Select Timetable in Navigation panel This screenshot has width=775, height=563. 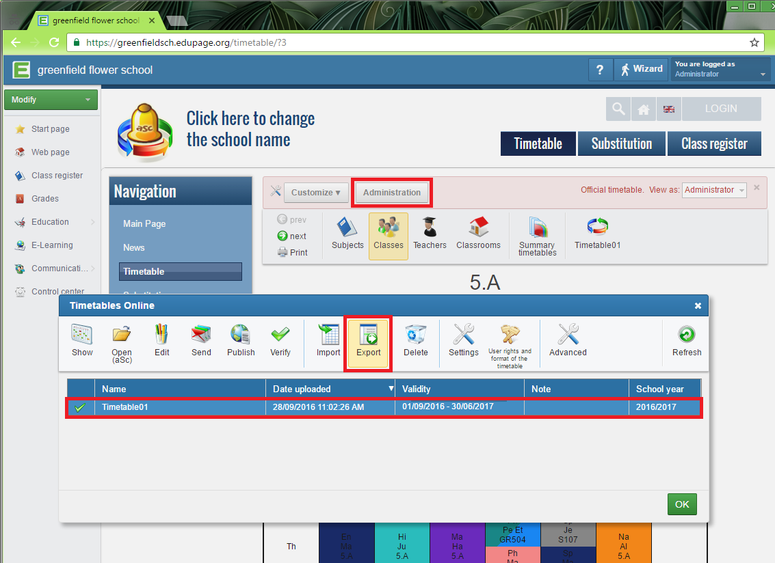[x=181, y=272]
